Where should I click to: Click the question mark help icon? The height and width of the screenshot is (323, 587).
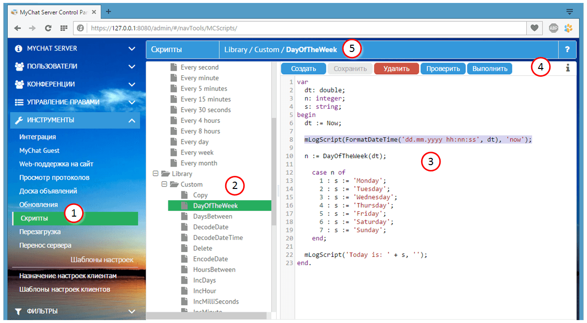[x=567, y=50]
